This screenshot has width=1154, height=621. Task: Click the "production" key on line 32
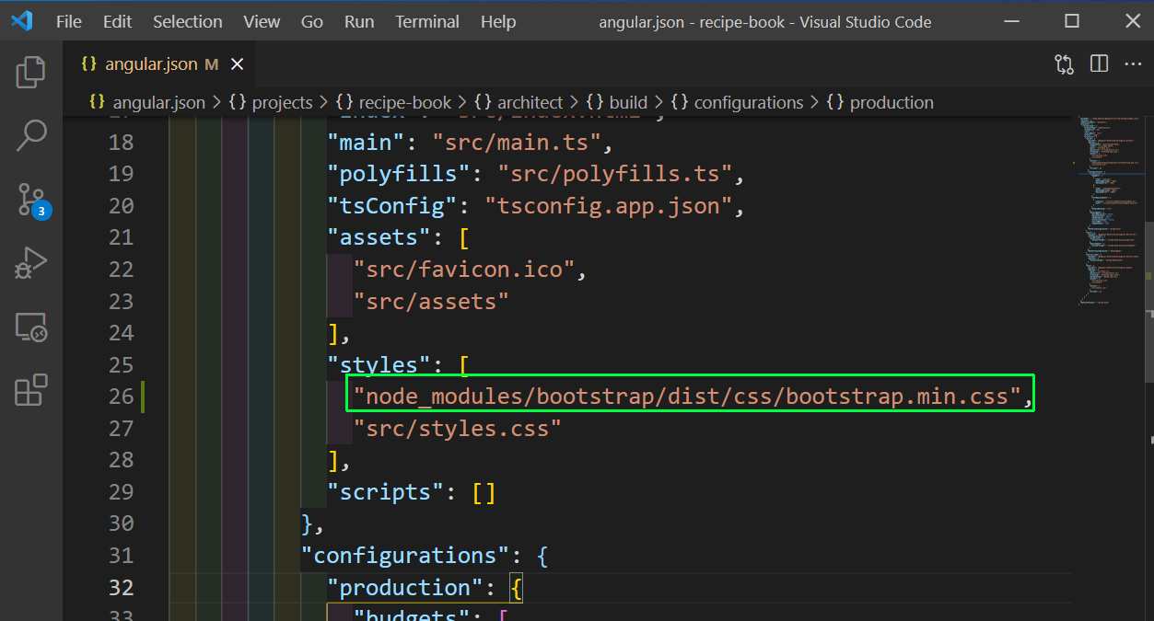pyautogui.click(x=405, y=587)
